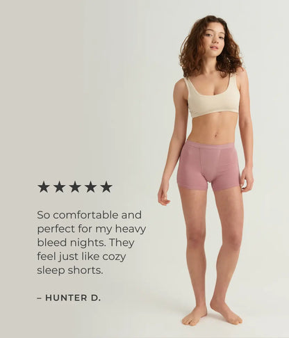Click the word "They" in the review
This screenshot has width=289, height=338.
(122, 243)
